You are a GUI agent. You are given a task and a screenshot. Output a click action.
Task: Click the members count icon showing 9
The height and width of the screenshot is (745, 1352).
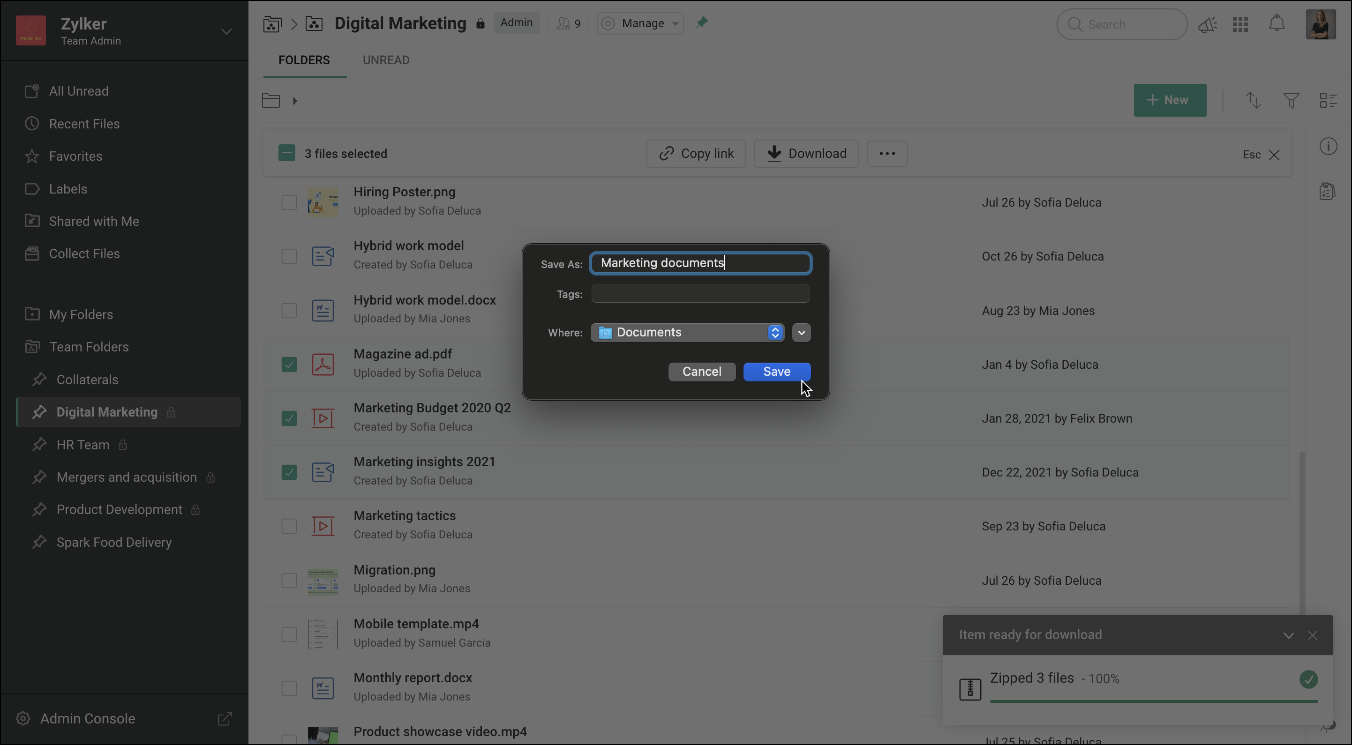(568, 23)
